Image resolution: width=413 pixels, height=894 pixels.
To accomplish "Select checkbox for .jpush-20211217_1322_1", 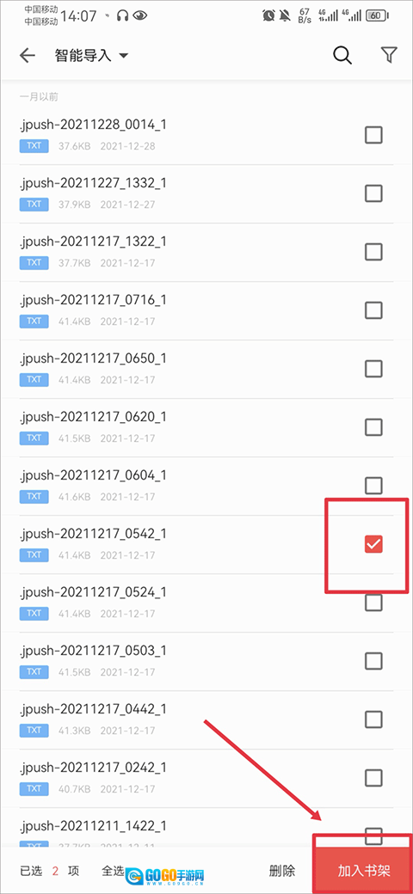I will (373, 251).
